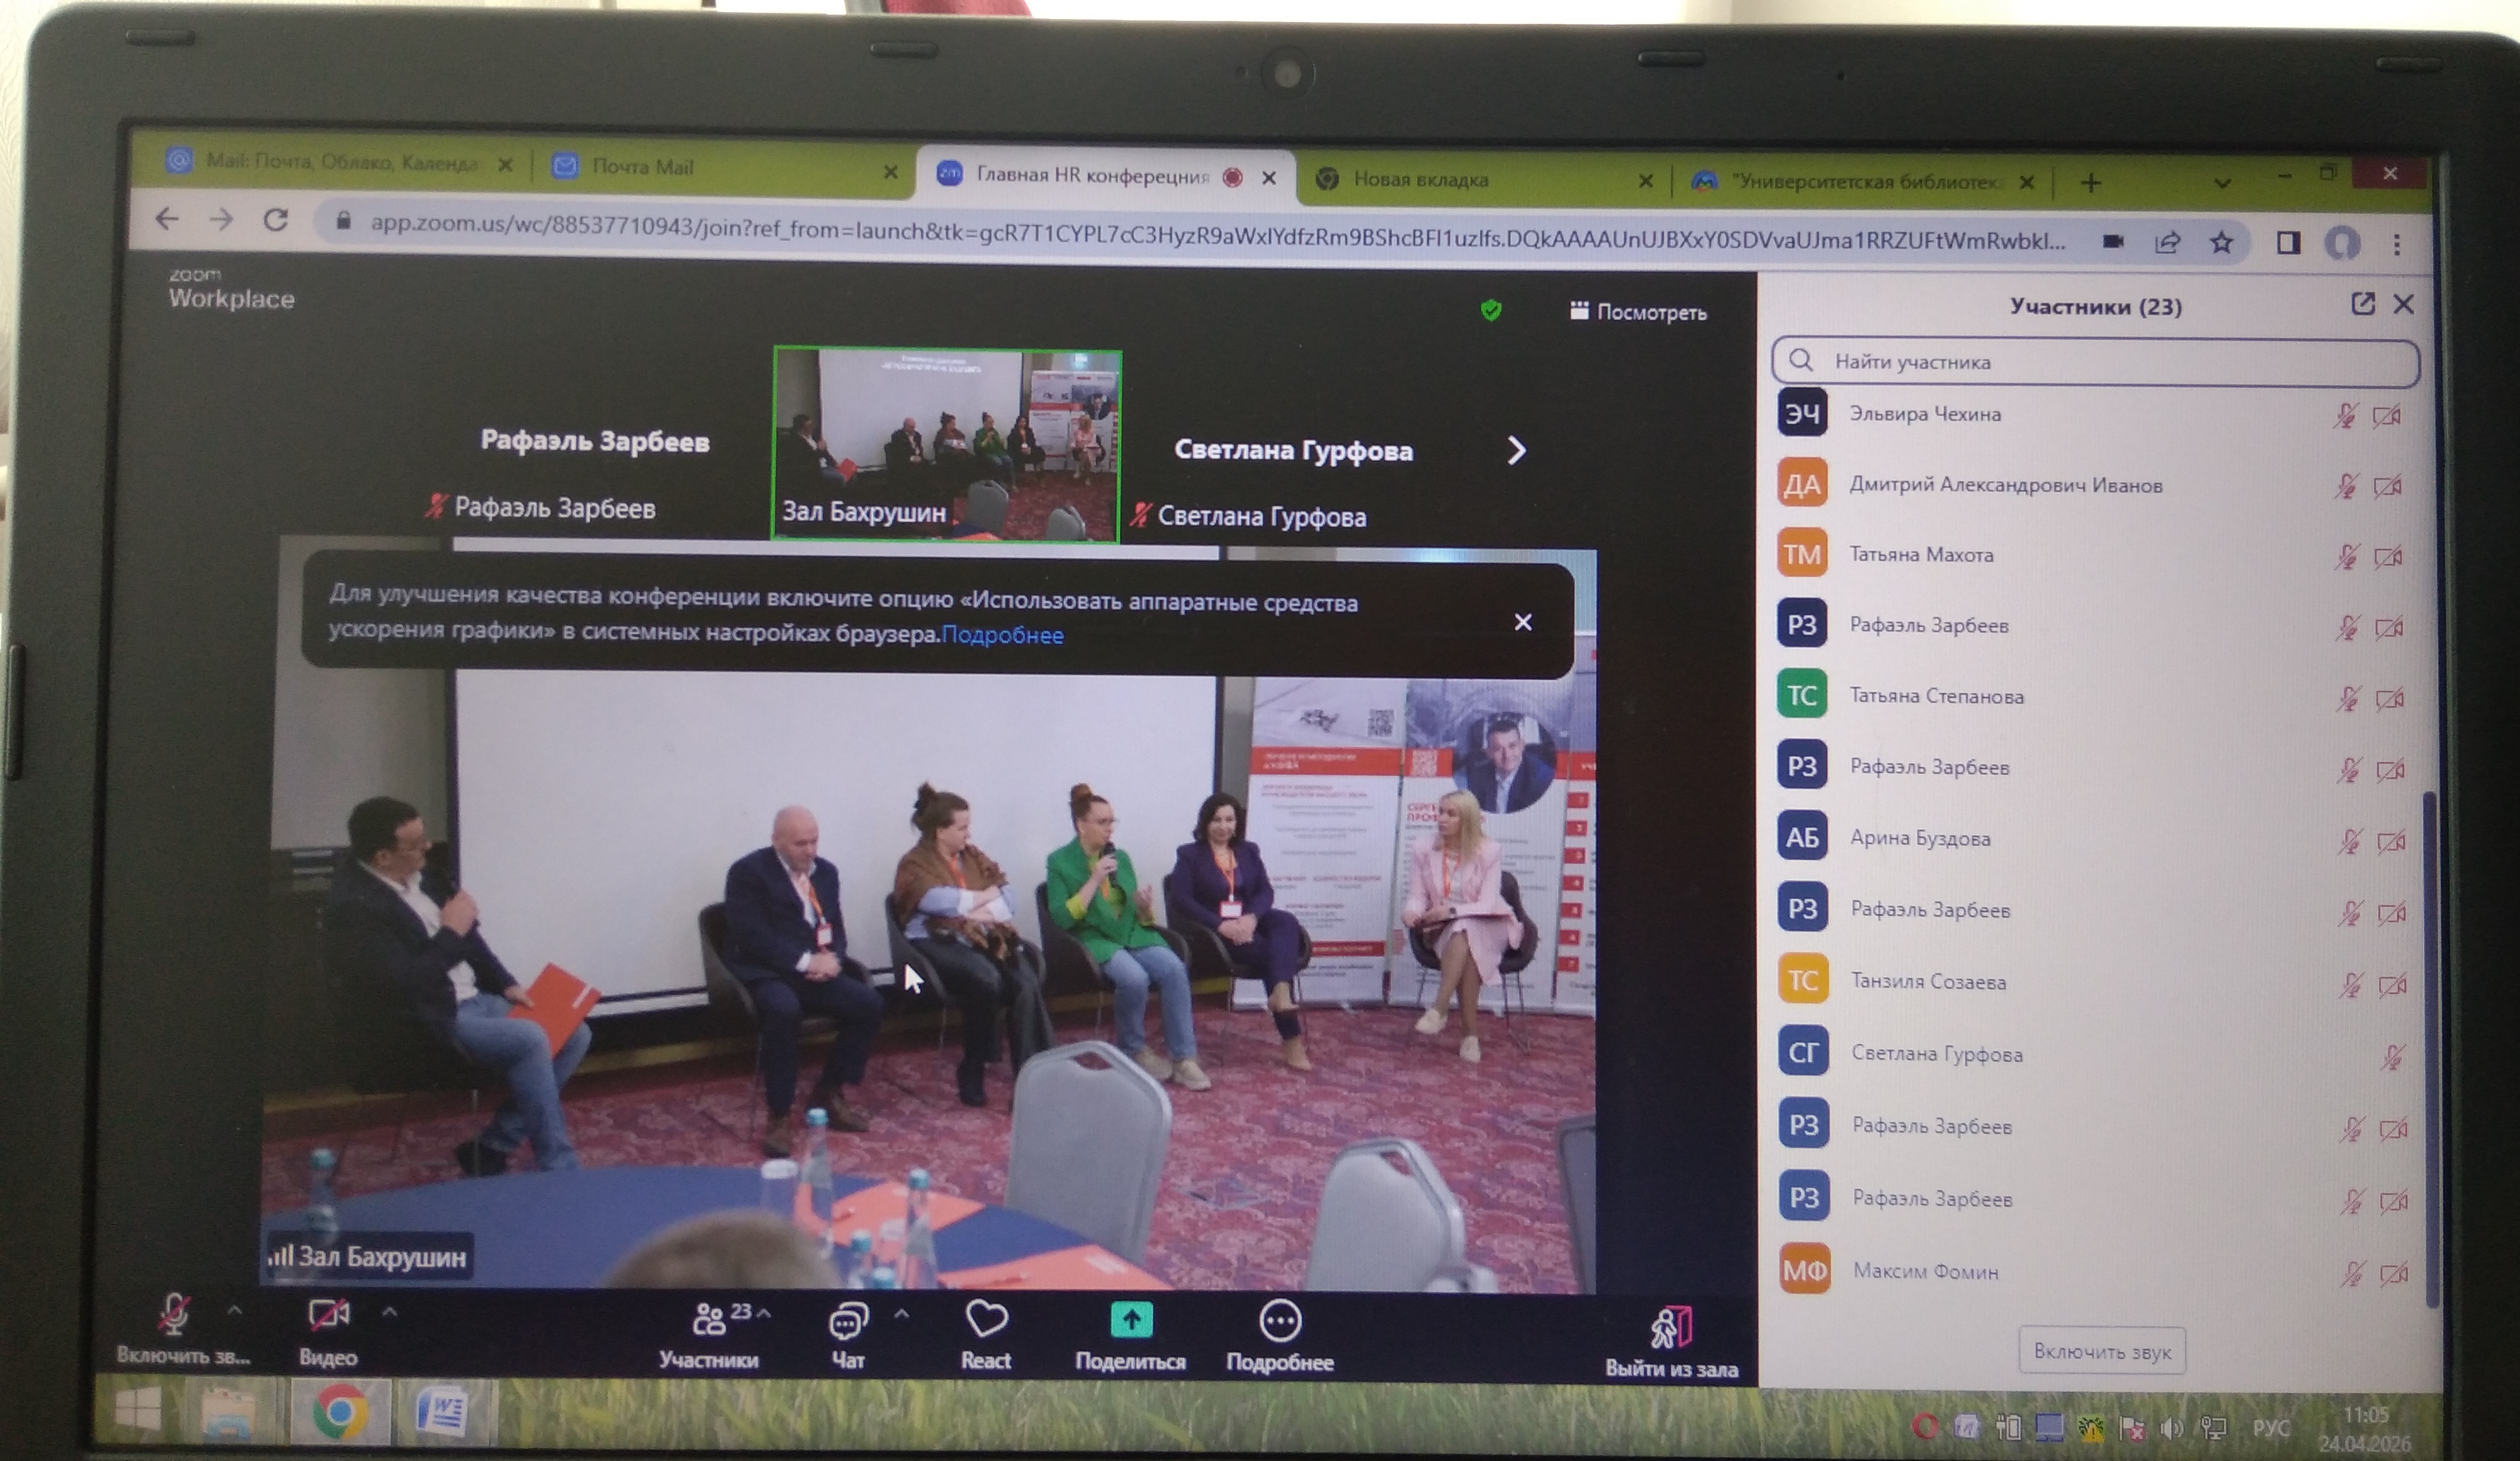Bookmark page with star icon
The width and height of the screenshot is (2520, 1461).
[x=2221, y=243]
